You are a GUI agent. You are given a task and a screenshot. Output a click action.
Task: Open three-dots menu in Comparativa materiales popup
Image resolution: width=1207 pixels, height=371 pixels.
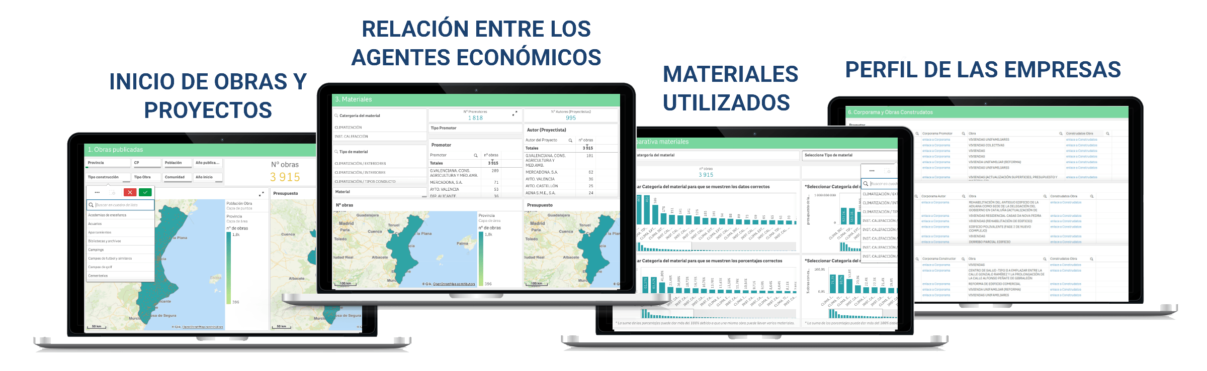pos(872,171)
